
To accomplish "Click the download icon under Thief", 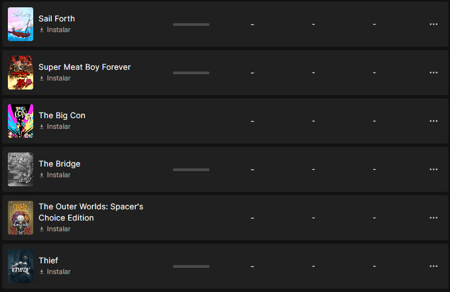I will 42,272.
